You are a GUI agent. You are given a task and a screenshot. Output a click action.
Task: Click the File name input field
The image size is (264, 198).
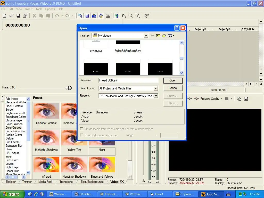pyautogui.click(x=128, y=80)
